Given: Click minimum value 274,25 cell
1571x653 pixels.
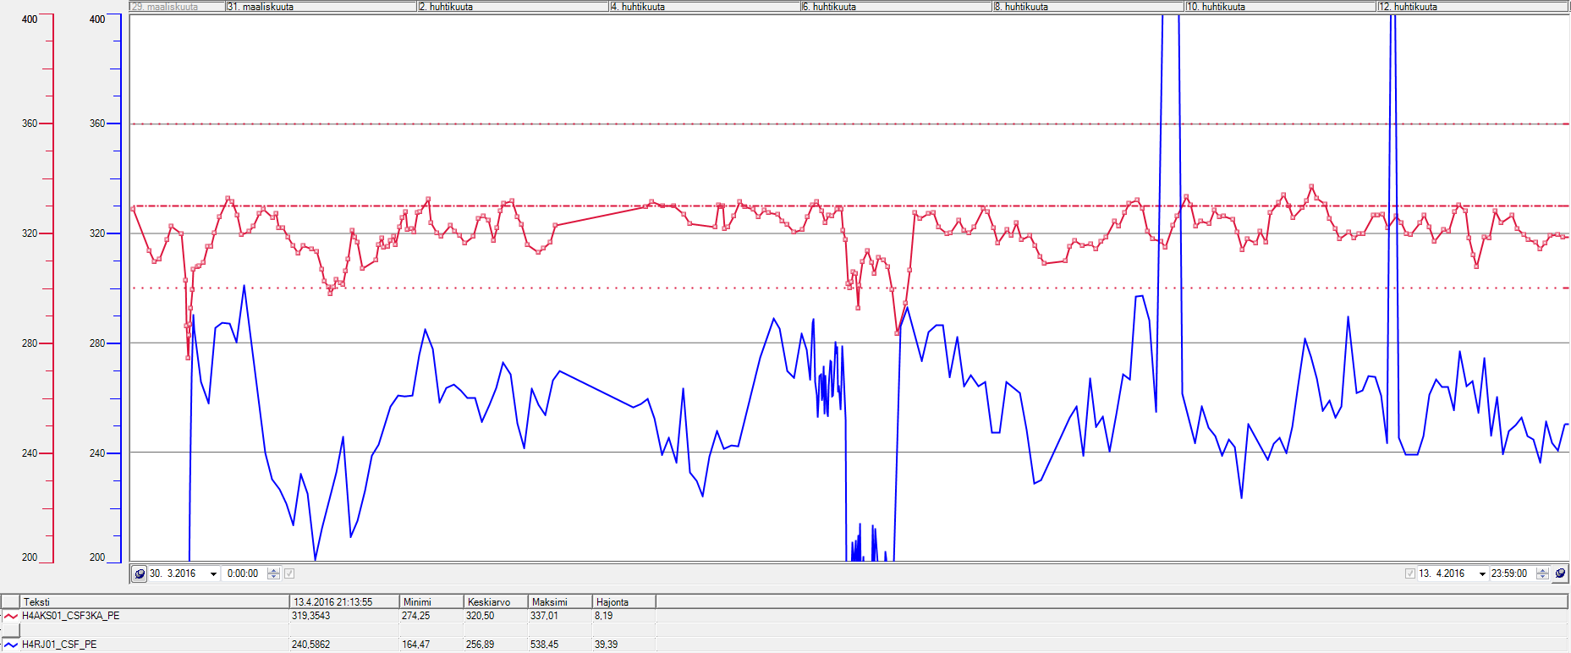Looking at the screenshot, I should click(431, 616).
